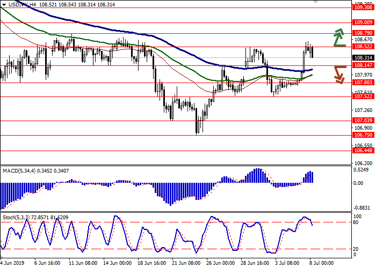Image resolution: width=376 pixels, height=268 pixels.
Task: Click the 108.522 red price label
Action: tap(363, 47)
